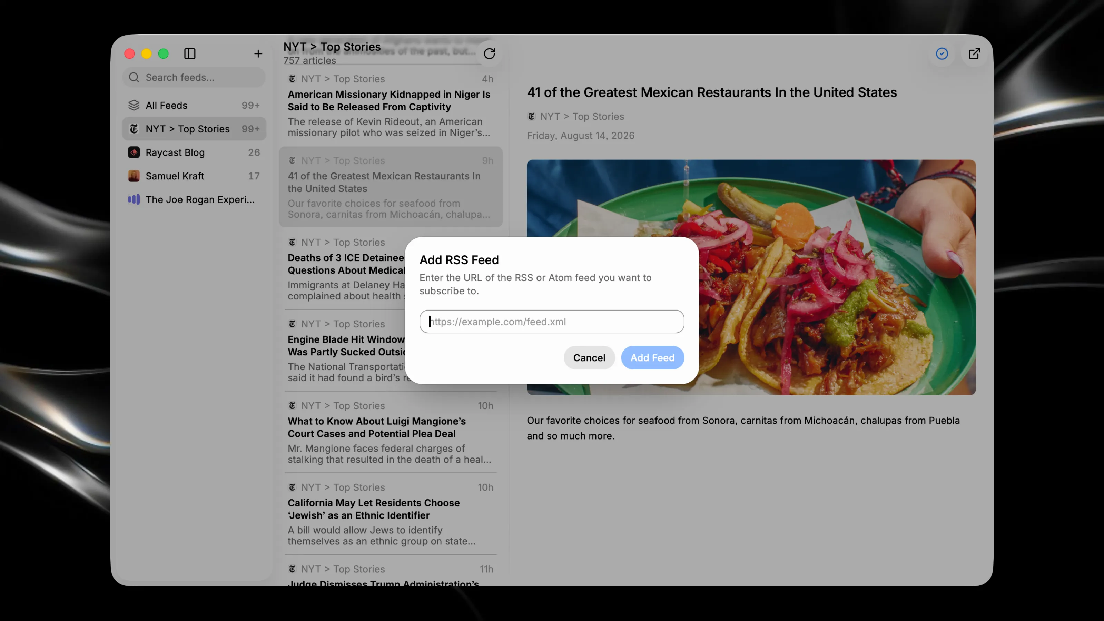Open California Jewish Ethnic Identifier article
The image size is (1104, 621).
click(391, 514)
